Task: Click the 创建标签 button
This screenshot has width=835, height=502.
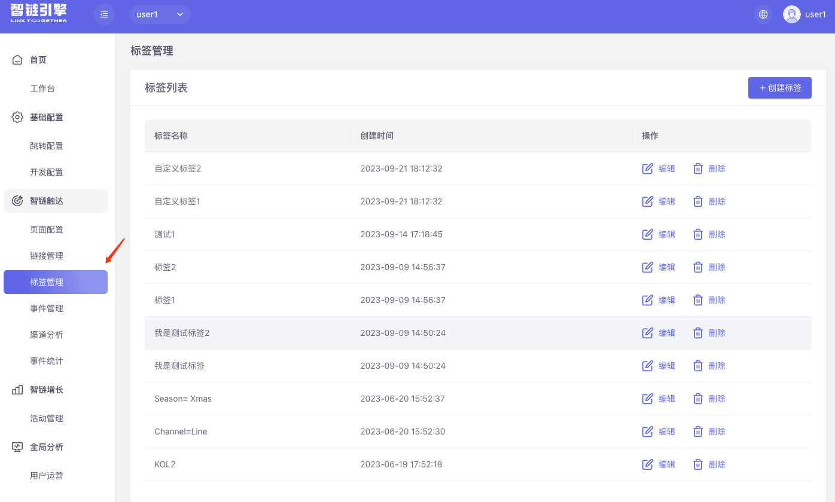Action: 779,88
